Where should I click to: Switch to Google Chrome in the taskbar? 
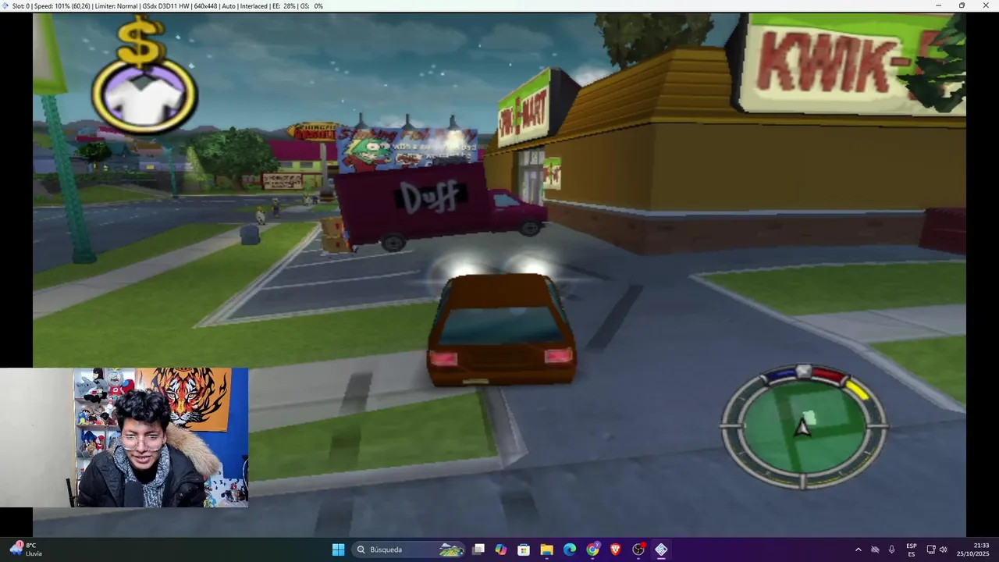click(593, 550)
